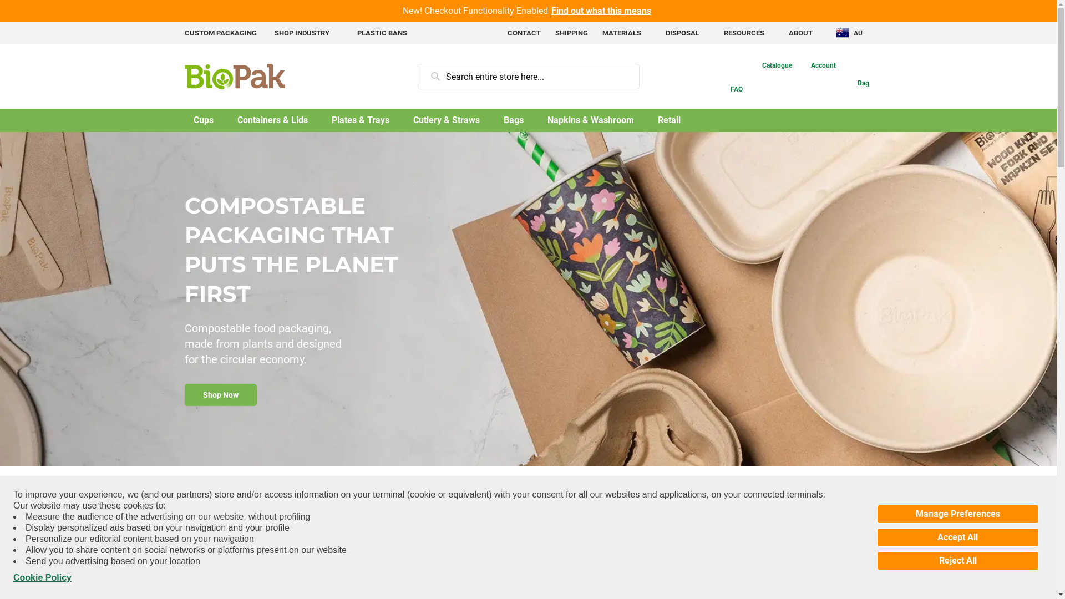This screenshot has width=1065, height=599.
Task: Open Manage Preferences for cookies
Action: (957, 514)
